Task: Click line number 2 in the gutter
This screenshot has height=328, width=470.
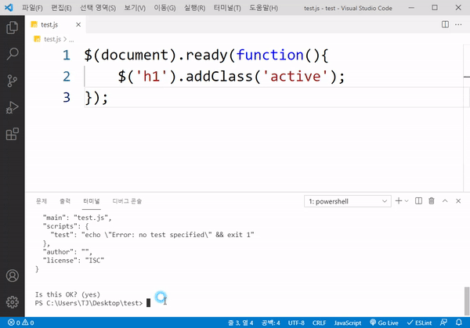Action: [x=67, y=77]
